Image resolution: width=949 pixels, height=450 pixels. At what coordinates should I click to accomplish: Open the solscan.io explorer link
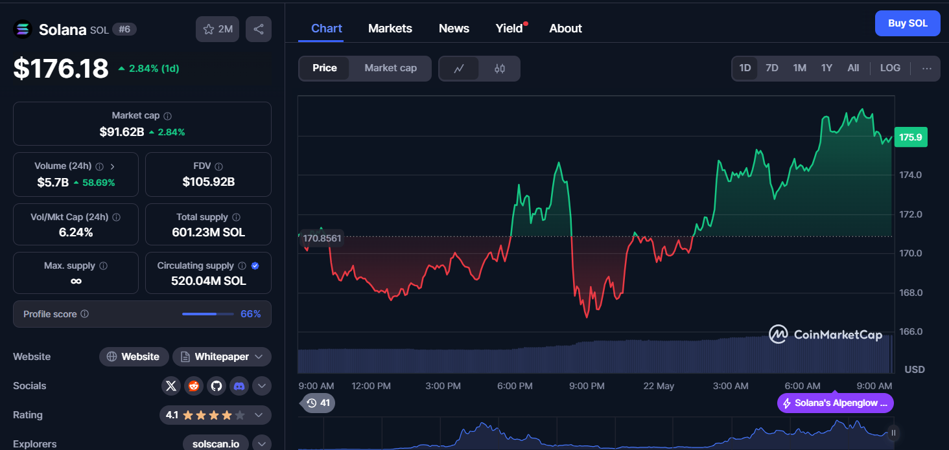(216, 444)
